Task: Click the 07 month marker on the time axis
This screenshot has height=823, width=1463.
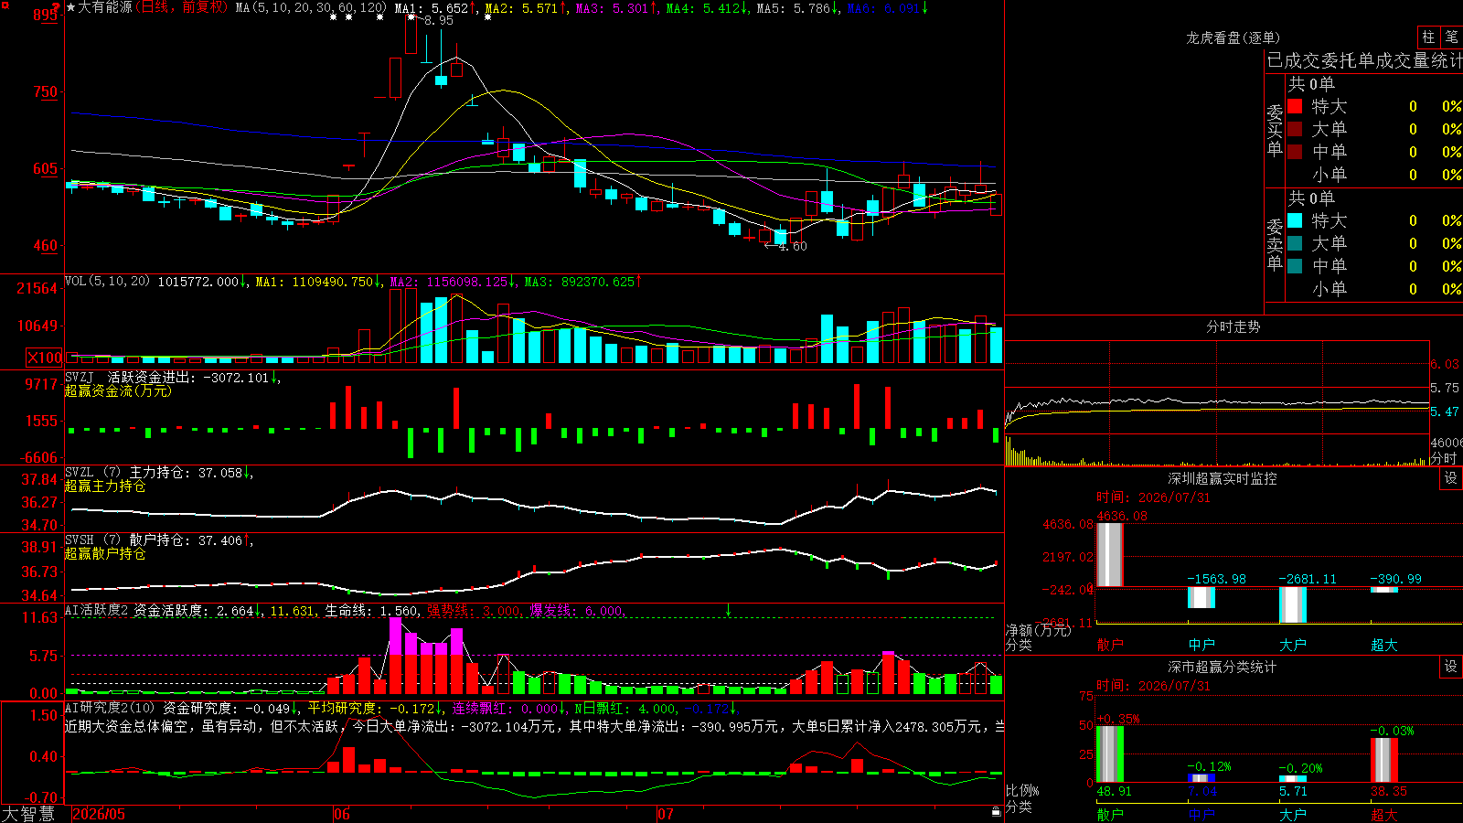Action: [666, 814]
